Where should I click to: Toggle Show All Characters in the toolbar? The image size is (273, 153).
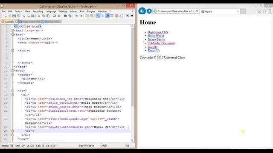coord(102,16)
